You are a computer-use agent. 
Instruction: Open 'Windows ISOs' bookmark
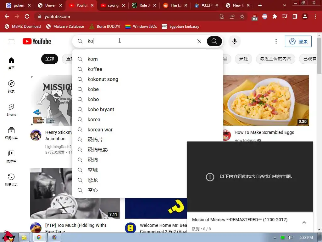coord(141,26)
